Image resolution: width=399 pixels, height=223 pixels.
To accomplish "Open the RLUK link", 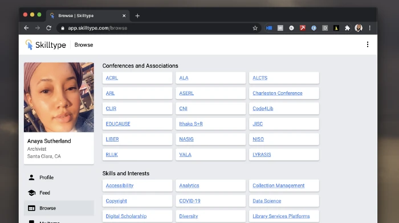I will 112,154.
